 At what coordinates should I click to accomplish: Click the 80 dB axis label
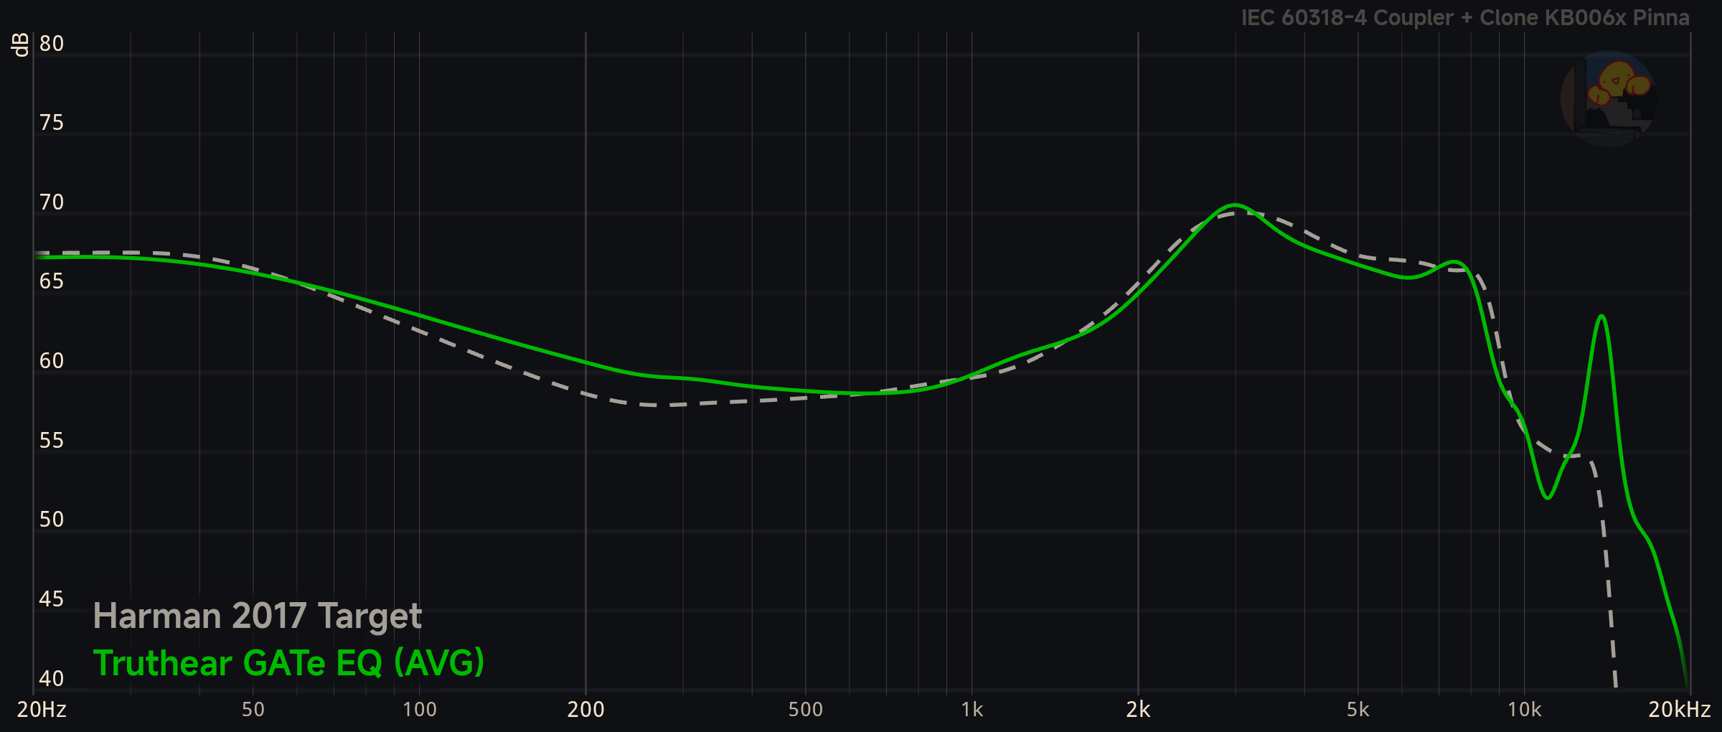[x=52, y=44]
